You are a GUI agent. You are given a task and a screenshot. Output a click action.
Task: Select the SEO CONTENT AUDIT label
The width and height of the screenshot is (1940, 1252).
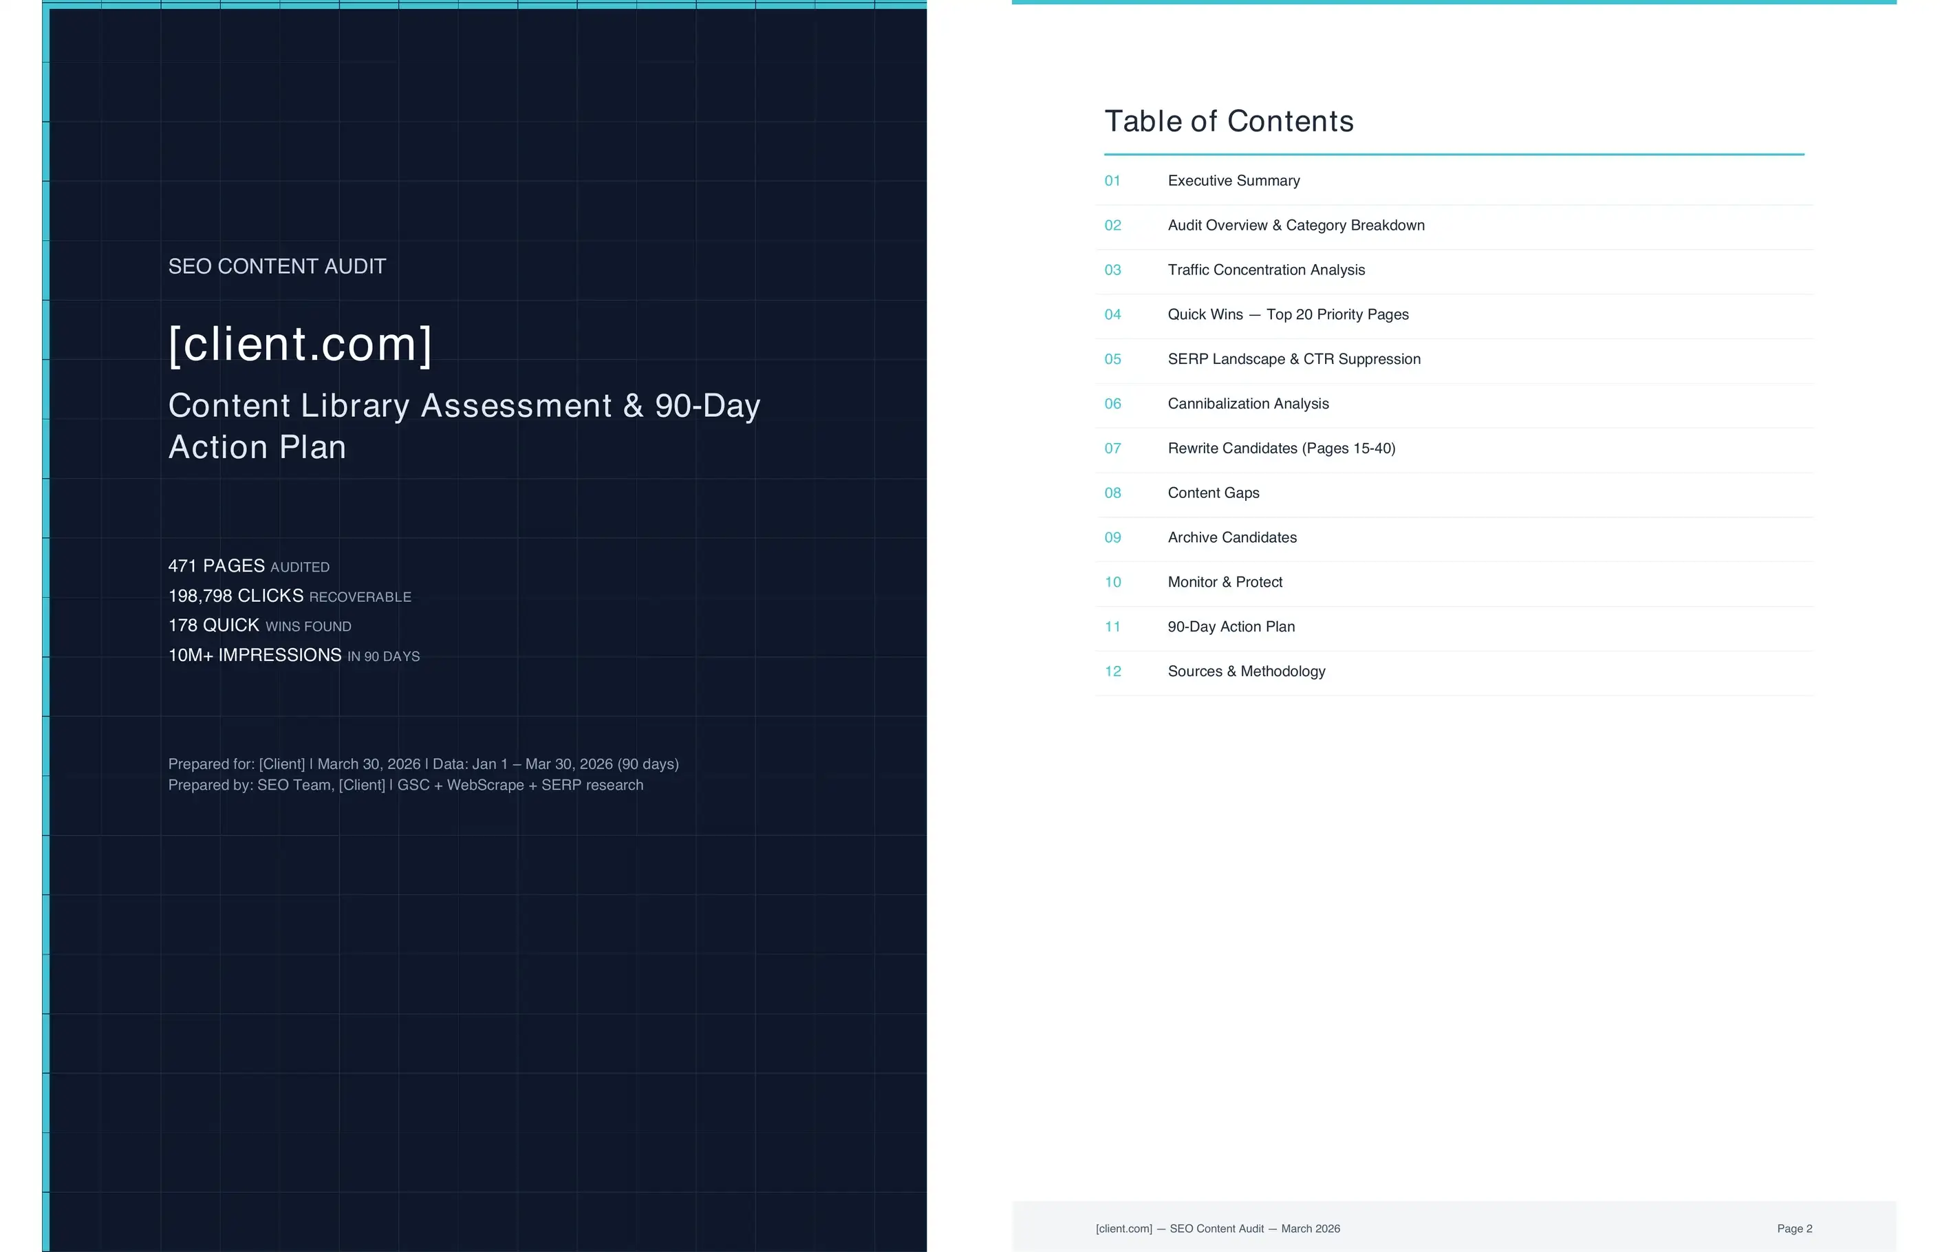coord(277,267)
